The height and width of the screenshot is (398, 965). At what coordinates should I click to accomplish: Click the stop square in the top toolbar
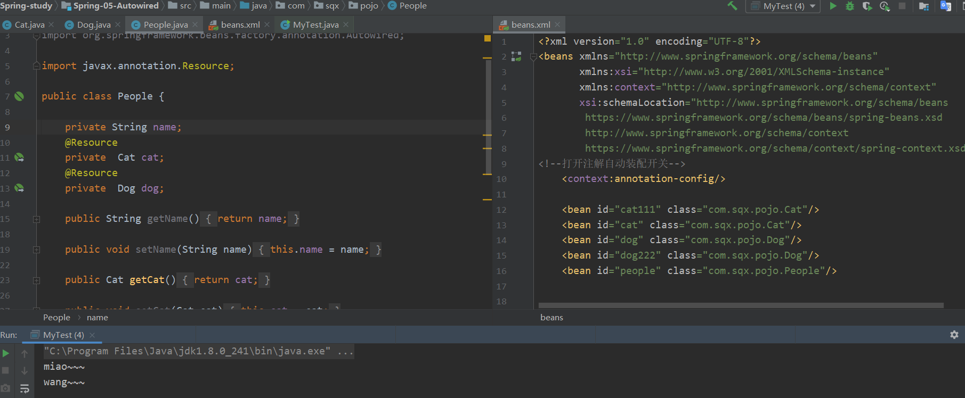[x=902, y=6]
